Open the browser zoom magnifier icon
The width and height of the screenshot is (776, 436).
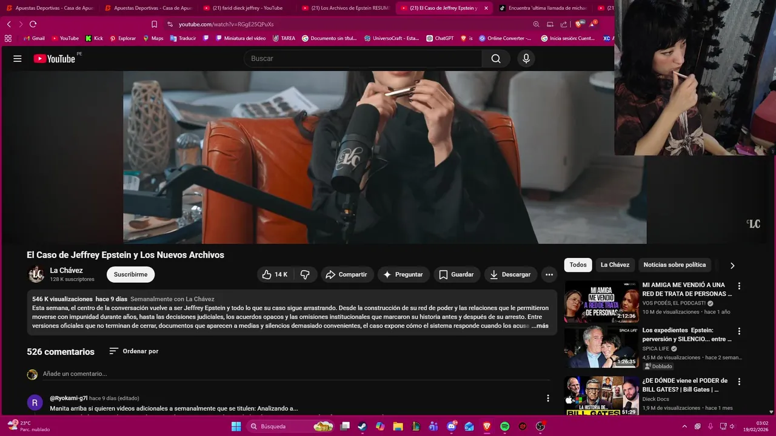[x=536, y=24]
